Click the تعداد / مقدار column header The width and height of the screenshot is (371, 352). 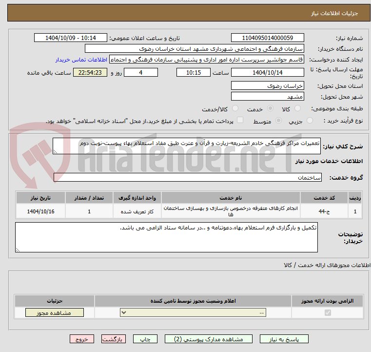click(89, 198)
